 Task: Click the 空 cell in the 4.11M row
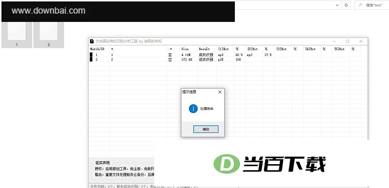(x=170, y=55)
